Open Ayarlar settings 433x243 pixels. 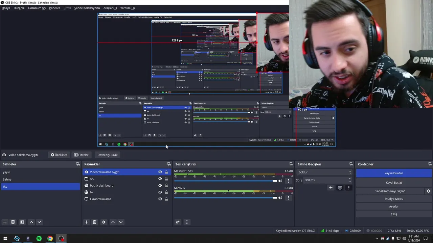(x=394, y=207)
